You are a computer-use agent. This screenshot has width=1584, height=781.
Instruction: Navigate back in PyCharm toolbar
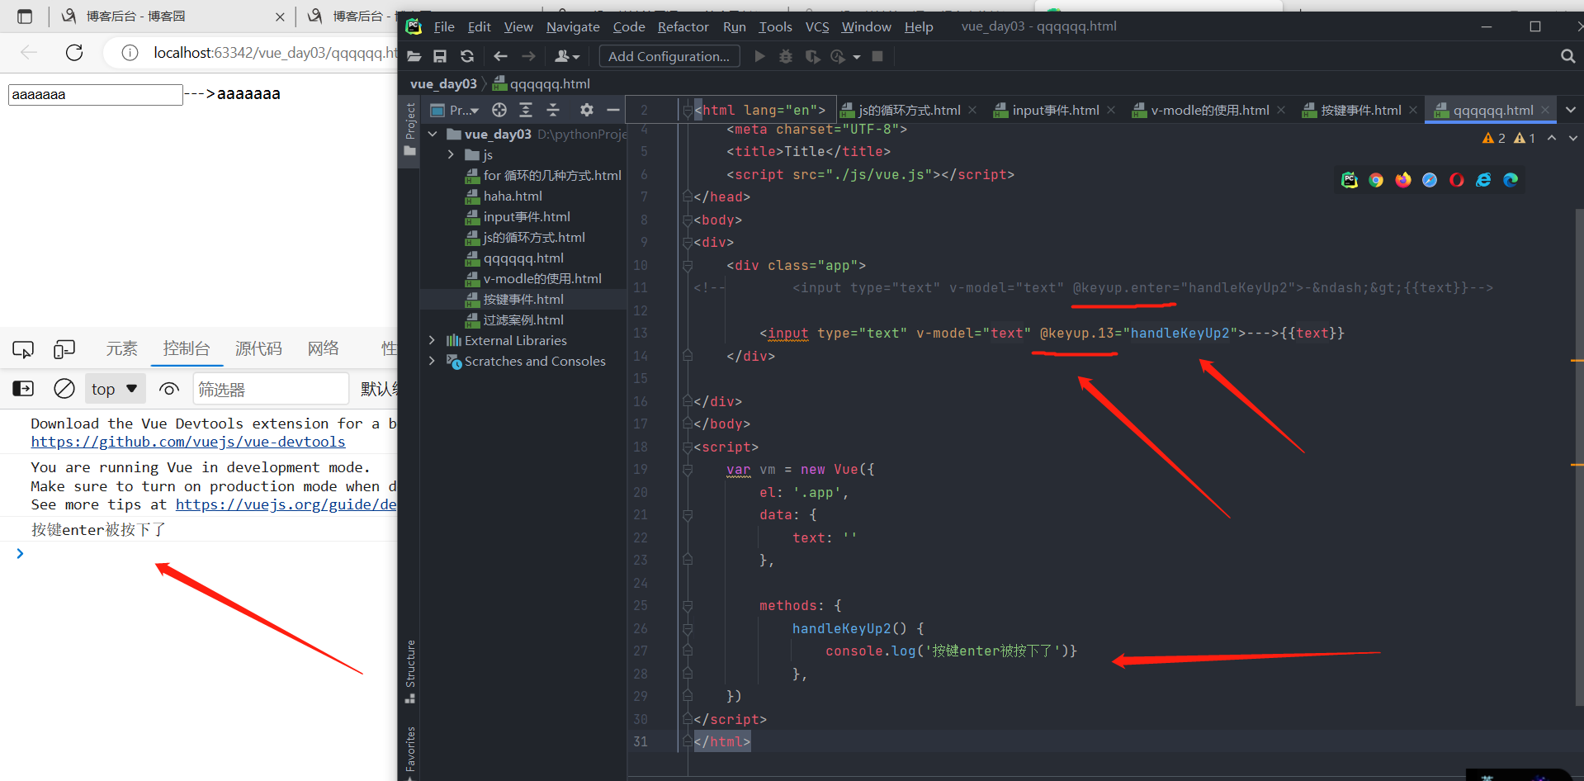click(x=500, y=56)
